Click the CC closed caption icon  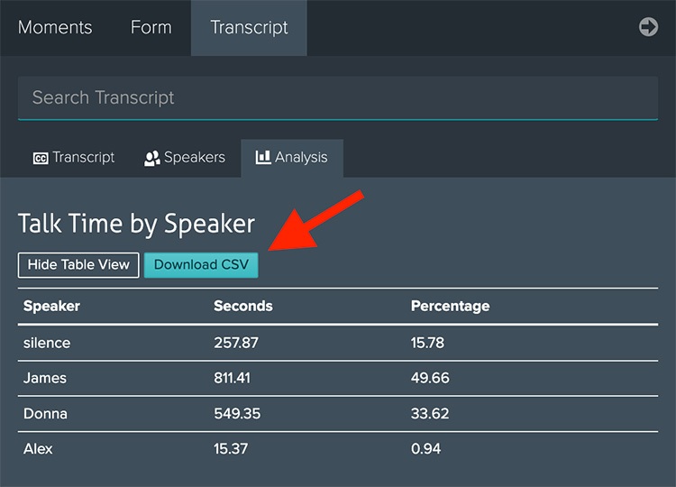coord(41,159)
